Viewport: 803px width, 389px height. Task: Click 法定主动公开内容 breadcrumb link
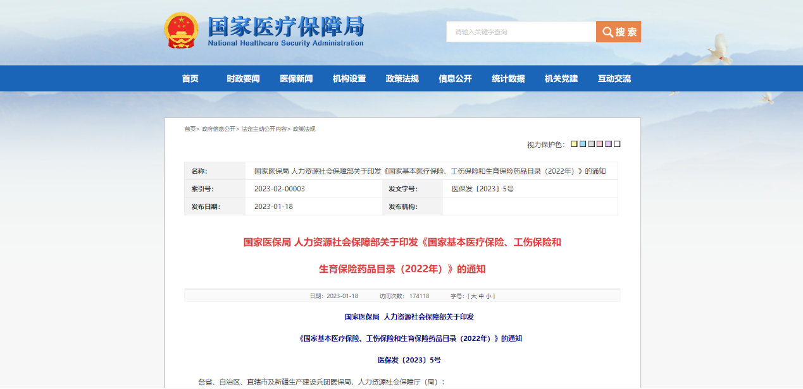pos(263,129)
